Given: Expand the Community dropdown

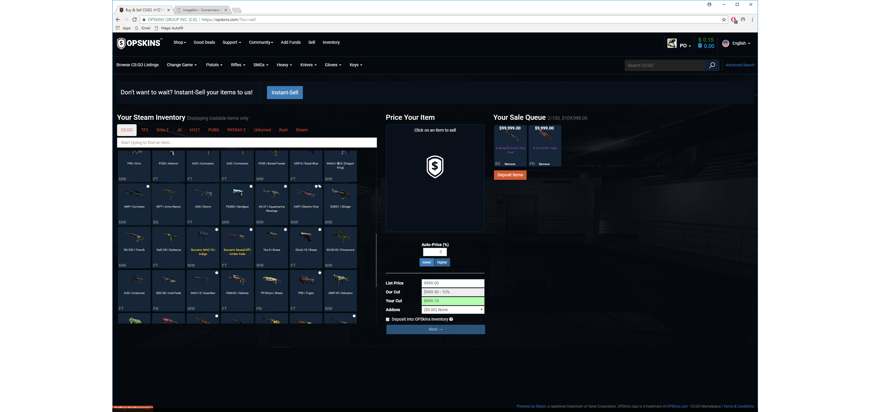Looking at the screenshot, I should coord(261,43).
